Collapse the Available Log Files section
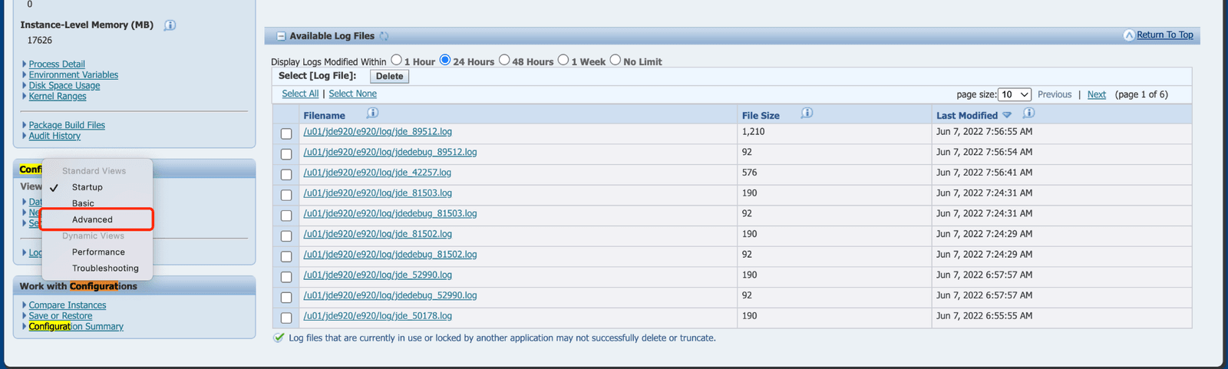The width and height of the screenshot is (1228, 369). [x=281, y=36]
